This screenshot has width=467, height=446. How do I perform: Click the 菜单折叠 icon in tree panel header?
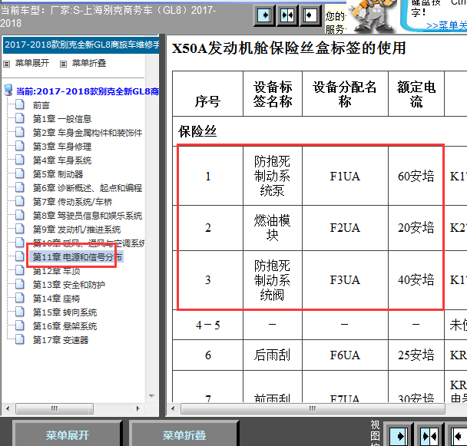pyautogui.click(x=63, y=64)
